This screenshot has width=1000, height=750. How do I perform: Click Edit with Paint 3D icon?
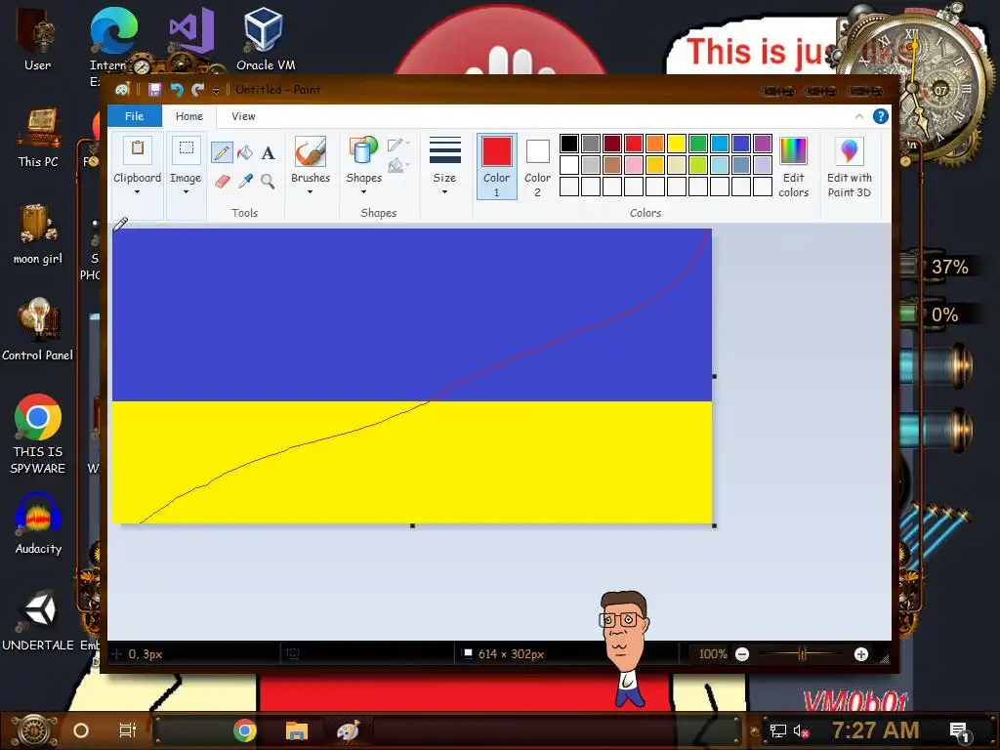[x=849, y=151]
